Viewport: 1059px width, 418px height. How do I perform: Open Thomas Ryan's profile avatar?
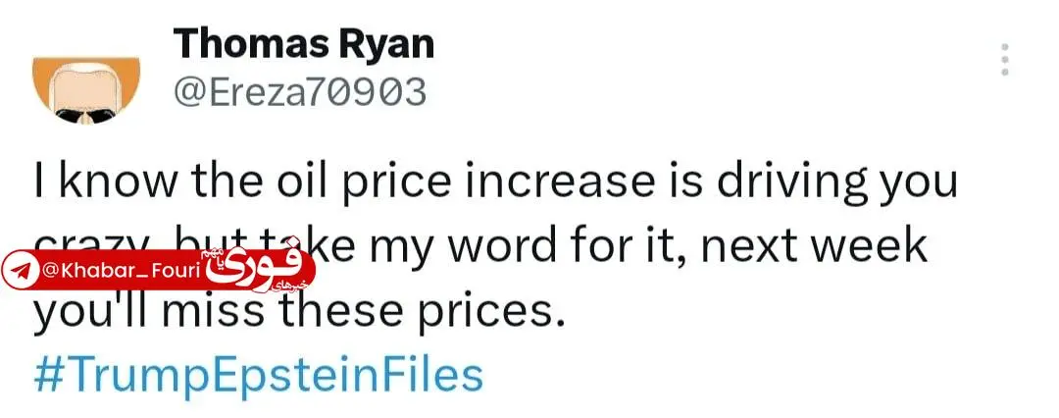pos(86,90)
